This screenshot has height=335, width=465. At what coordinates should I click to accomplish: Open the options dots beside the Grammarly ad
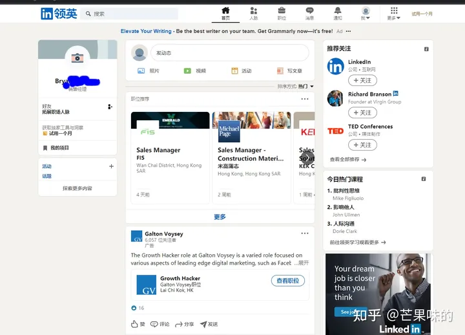click(x=348, y=31)
